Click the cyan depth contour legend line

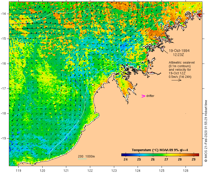pyautogui.click(x=82, y=159)
